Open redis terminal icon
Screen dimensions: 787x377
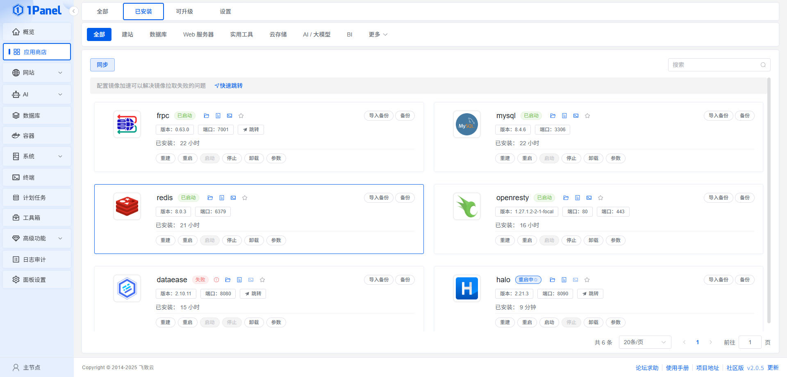coord(233,198)
